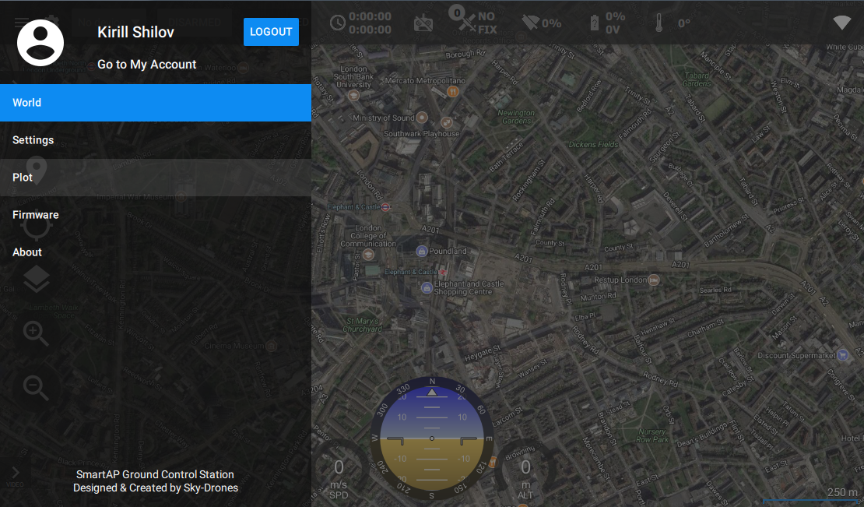Click the London South Bank University marker
Image resolution: width=864 pixels, height=507 pixels.
tap(353, 95)
